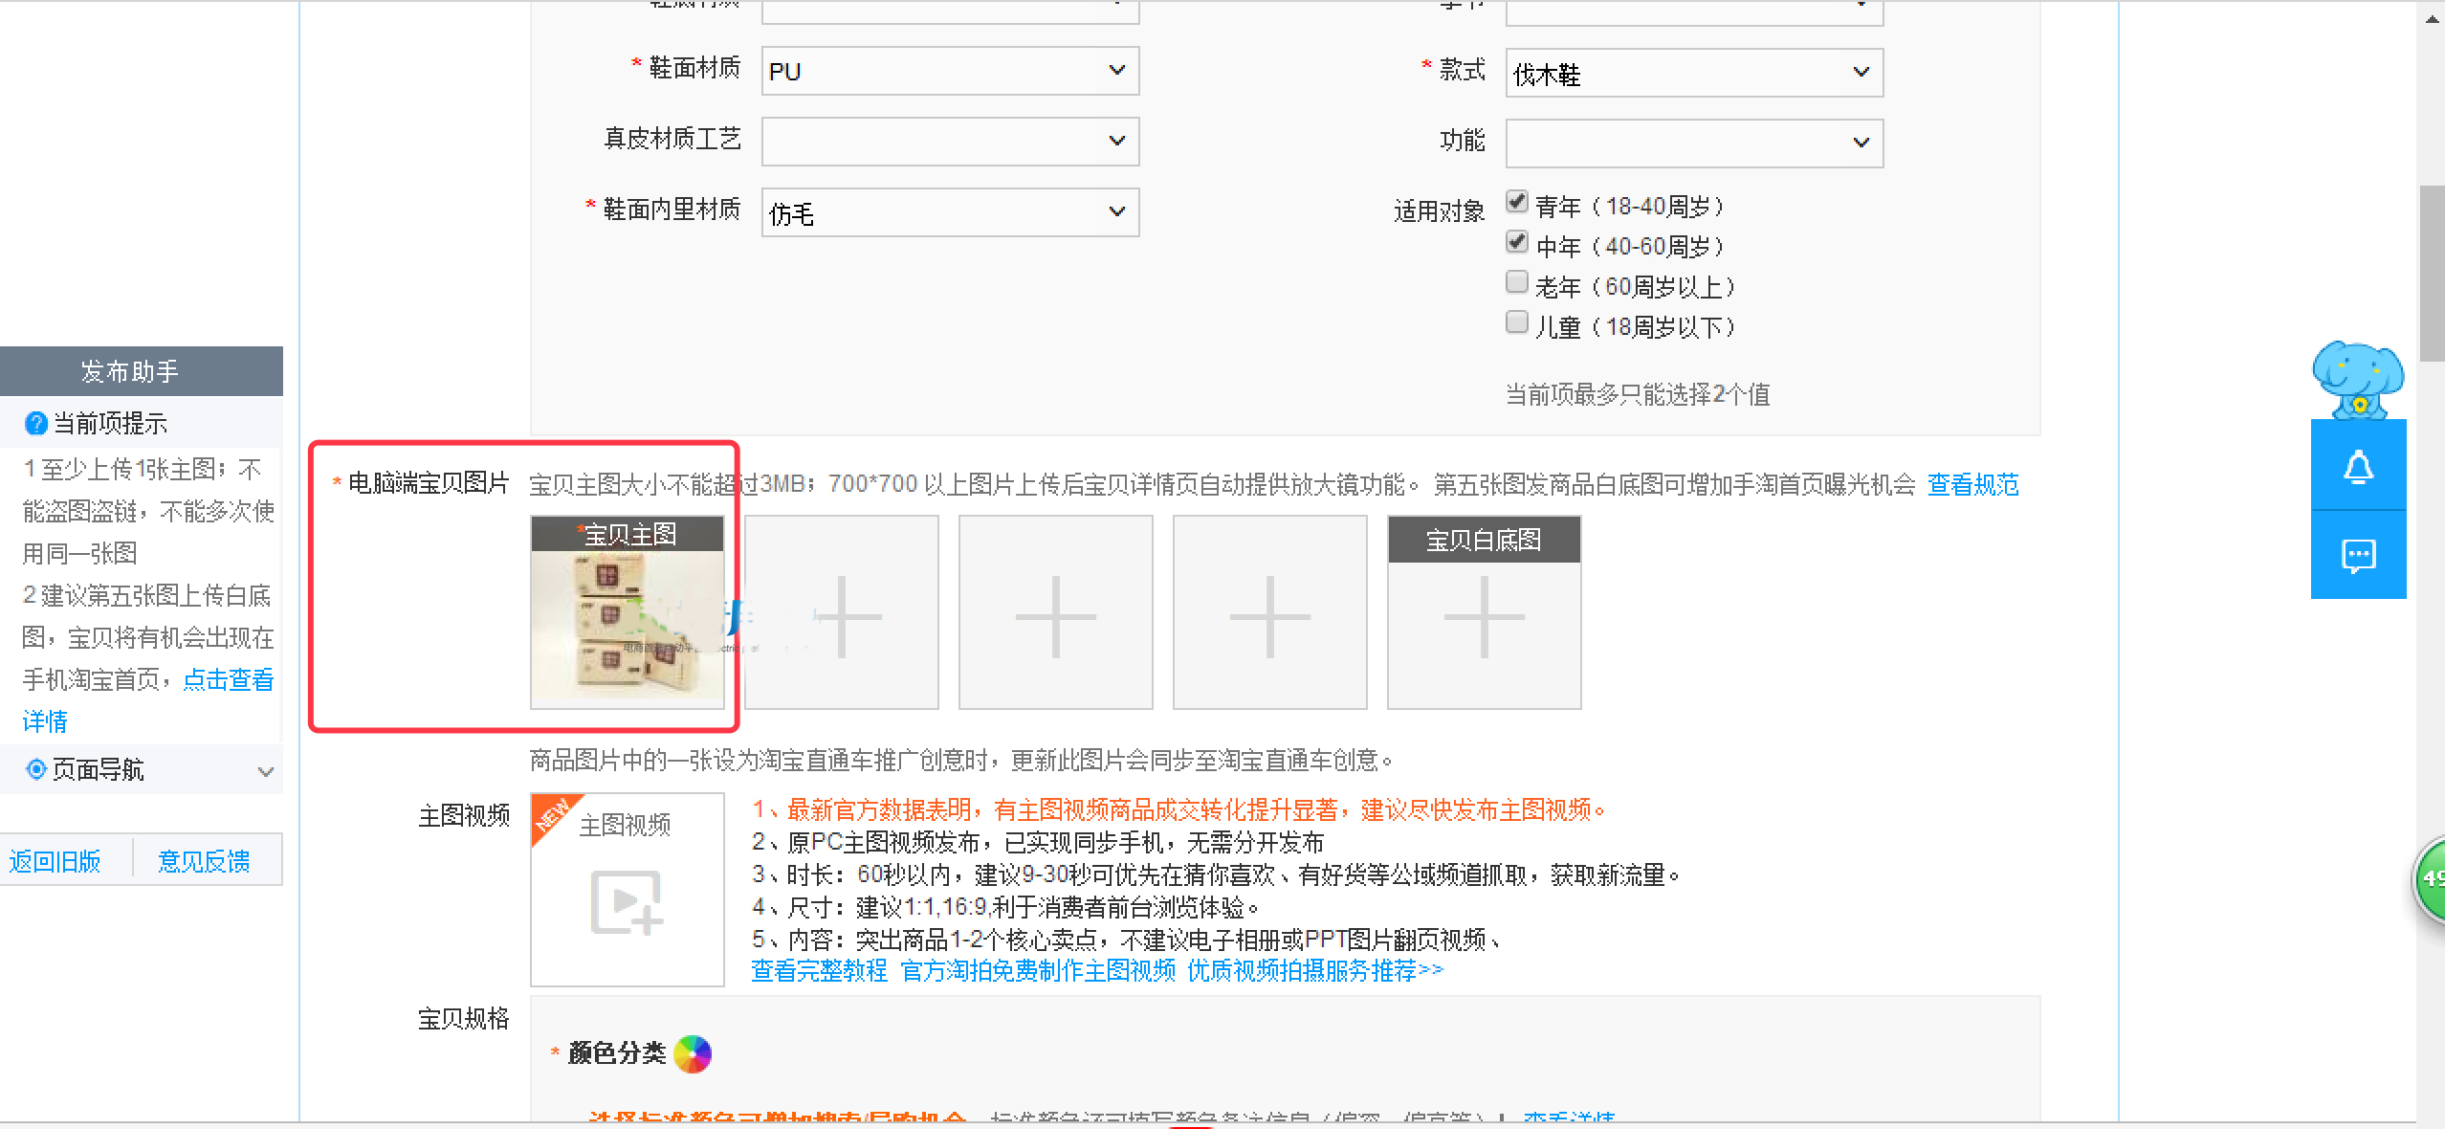Open the chat message icon
The height and width of the screenshot is (1129, 2445).
pyautogui.click(x=2358, y=555)
